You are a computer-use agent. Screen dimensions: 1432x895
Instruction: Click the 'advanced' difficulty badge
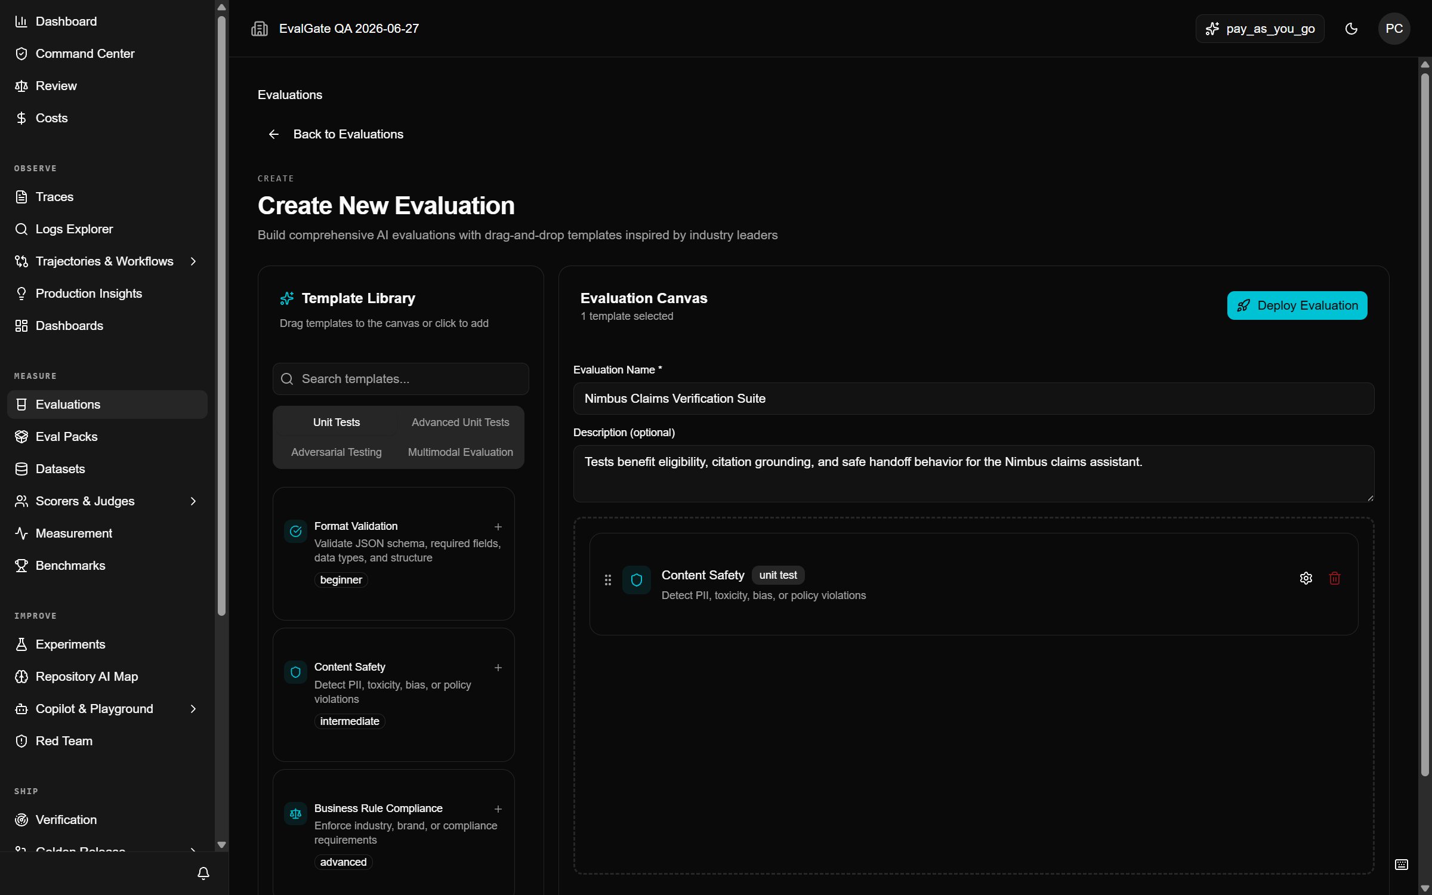click(x=343, y=862)
